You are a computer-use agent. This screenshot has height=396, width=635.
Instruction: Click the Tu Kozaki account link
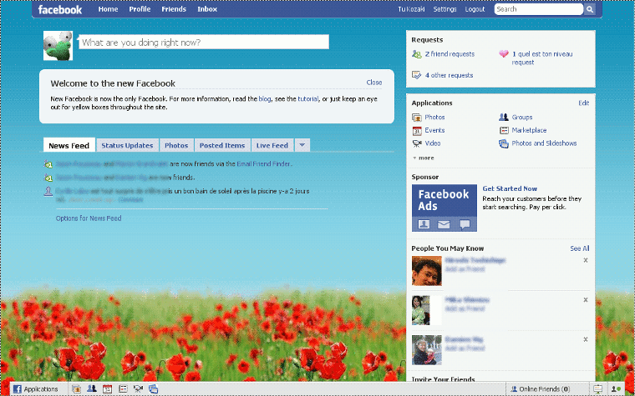411,9
